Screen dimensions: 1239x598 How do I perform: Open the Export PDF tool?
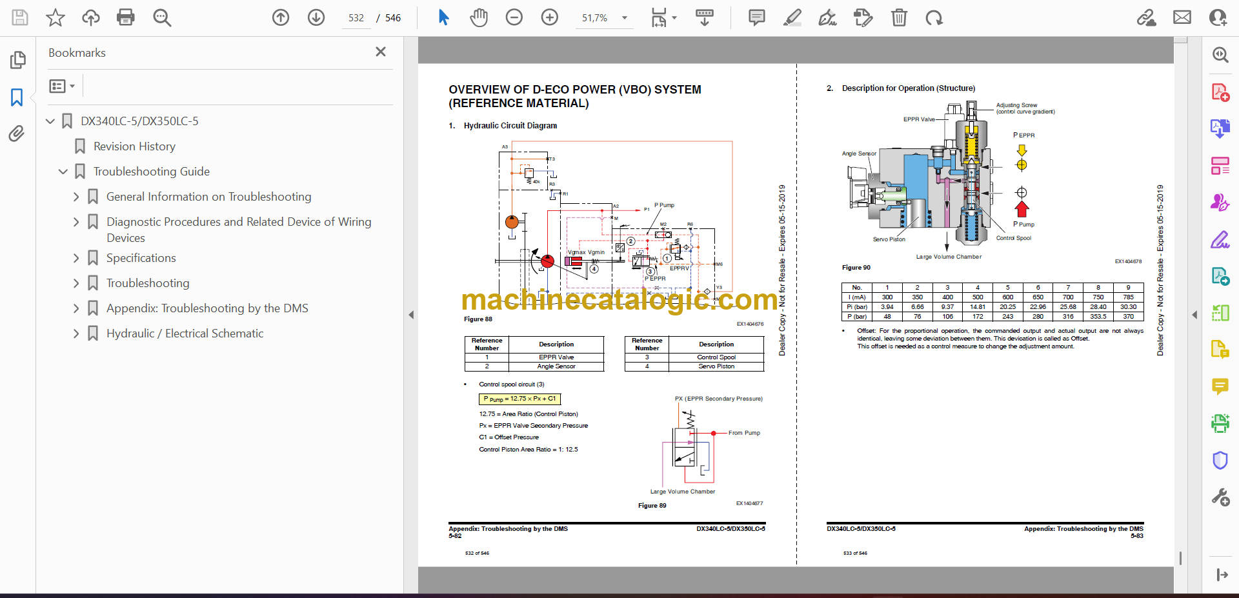(1220, 128)
